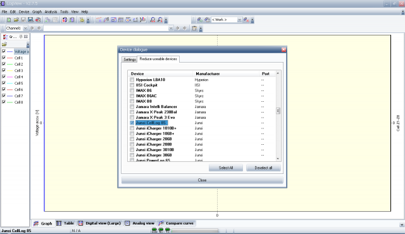
Task: Click the curve-with-cross graph tool icon
Action: (99, 20)
